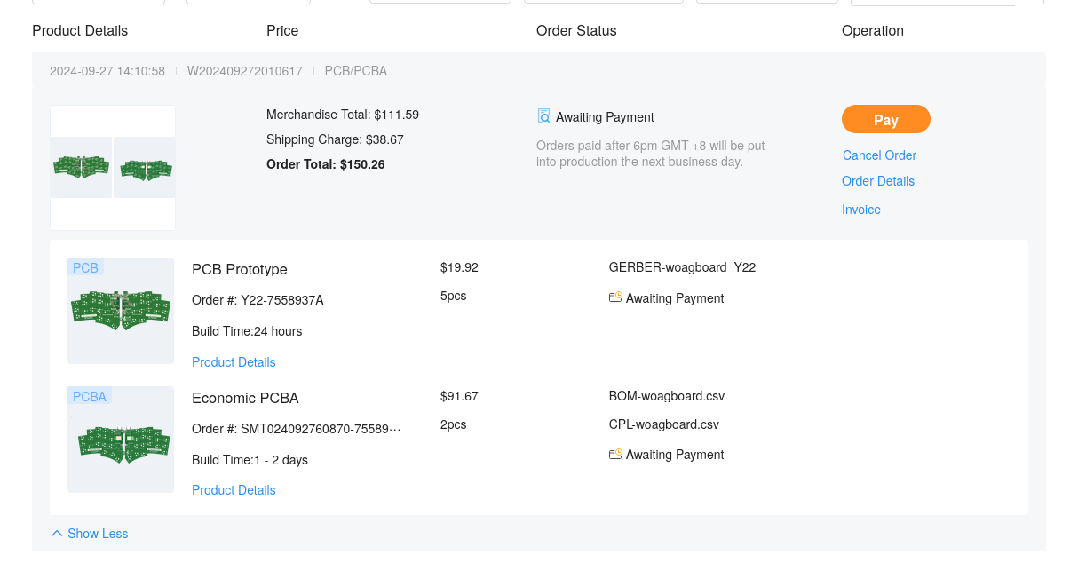Click the CPL-woagboard.csv file name

coord(663,424)
